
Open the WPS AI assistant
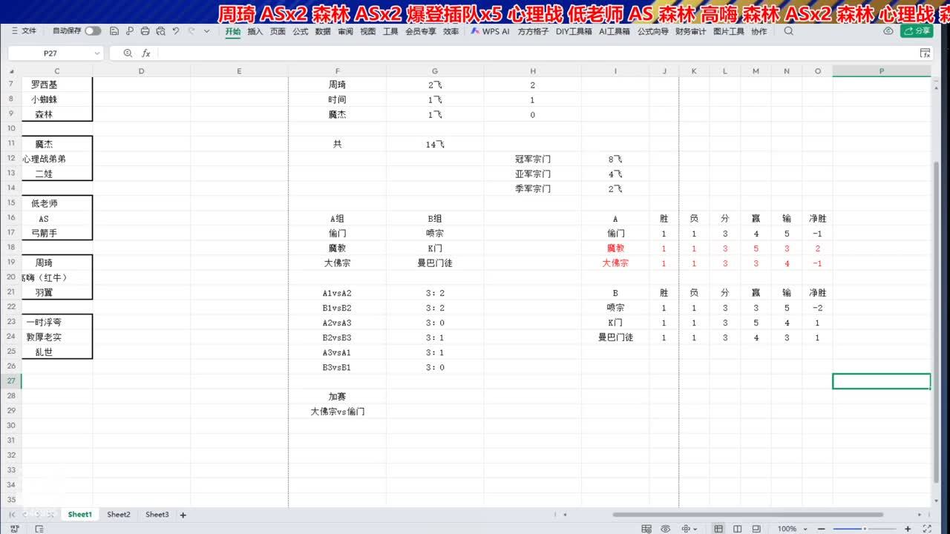click(x=491, y=32)
